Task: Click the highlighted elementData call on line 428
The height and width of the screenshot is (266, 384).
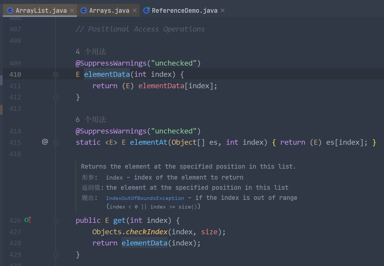Action: 144,243
